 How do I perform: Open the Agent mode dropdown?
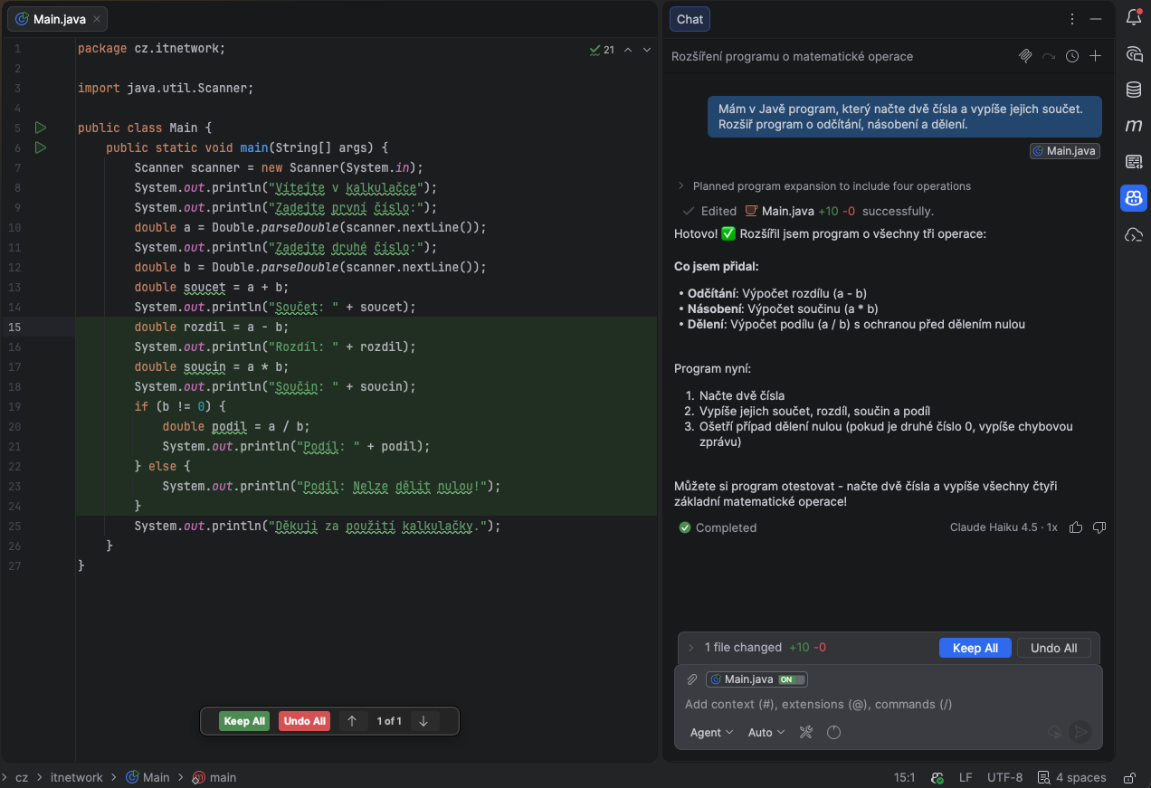point(711,733)
